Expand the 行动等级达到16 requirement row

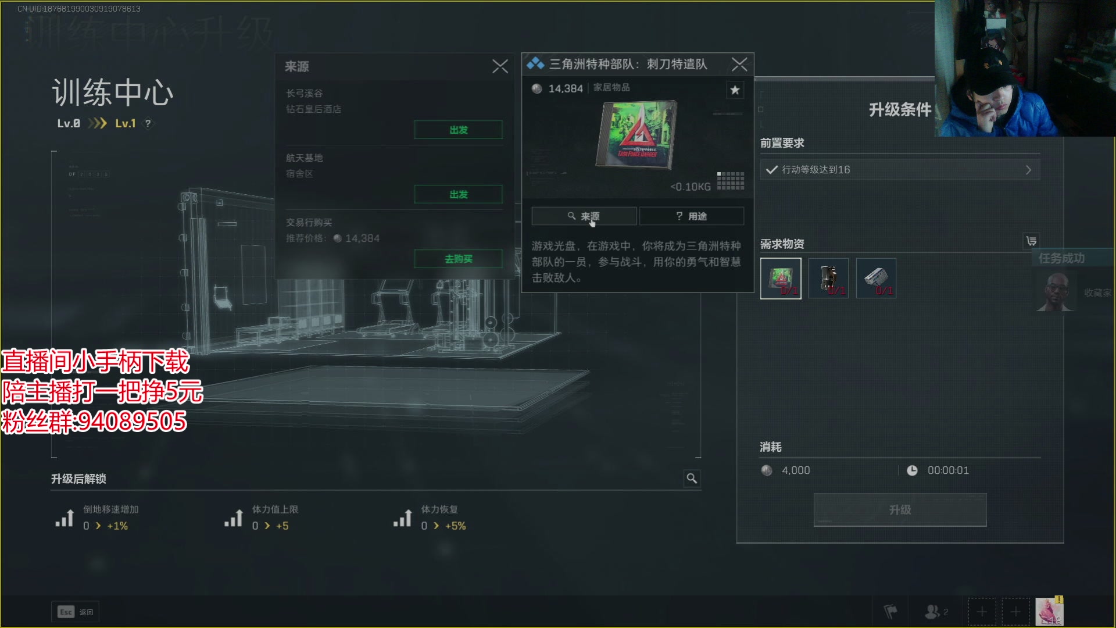pyautogui.click(x=900, y=170)
